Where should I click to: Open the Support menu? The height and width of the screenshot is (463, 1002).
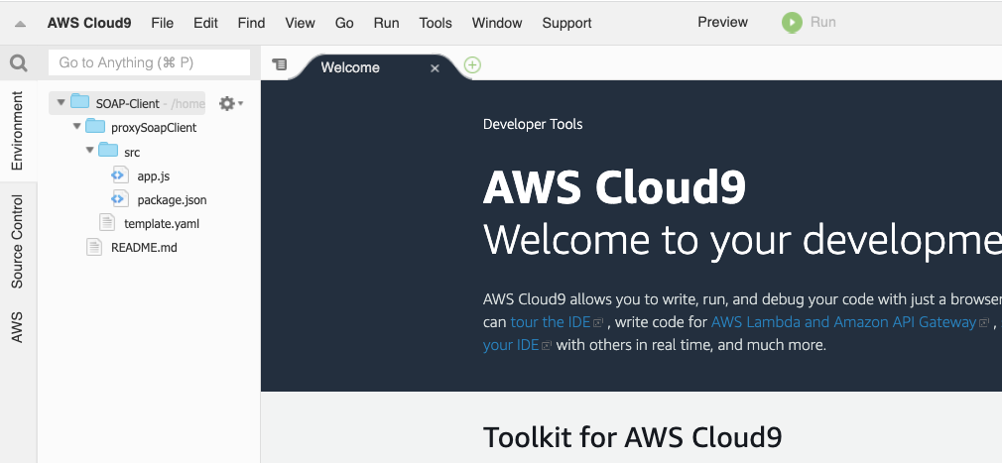[x=566, y=23]
